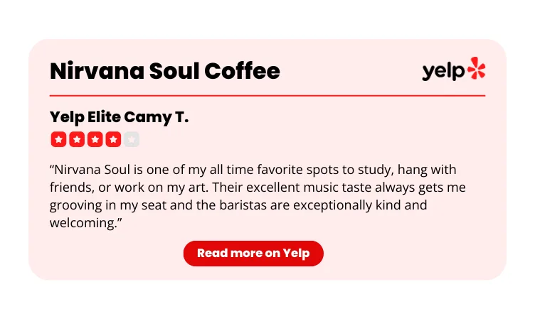Select the fifth gray empty star
This screenshot has height=321, width=535.
click(x=132, y=139)
